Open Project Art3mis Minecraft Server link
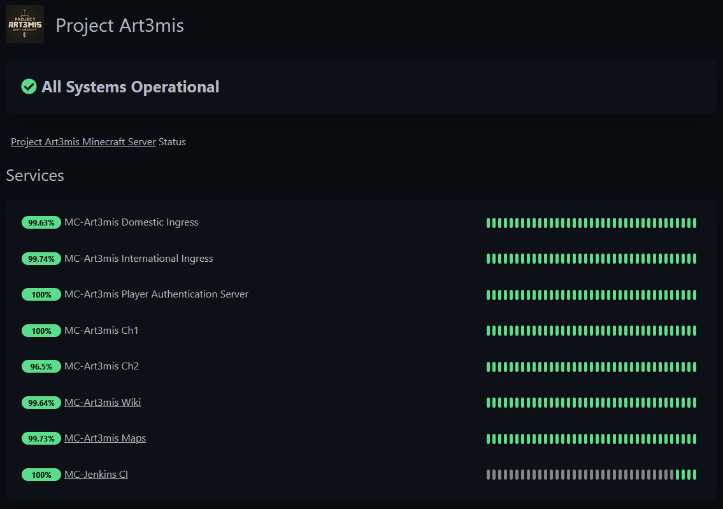This screenshot has height=509, width=723. pos(83,142)
